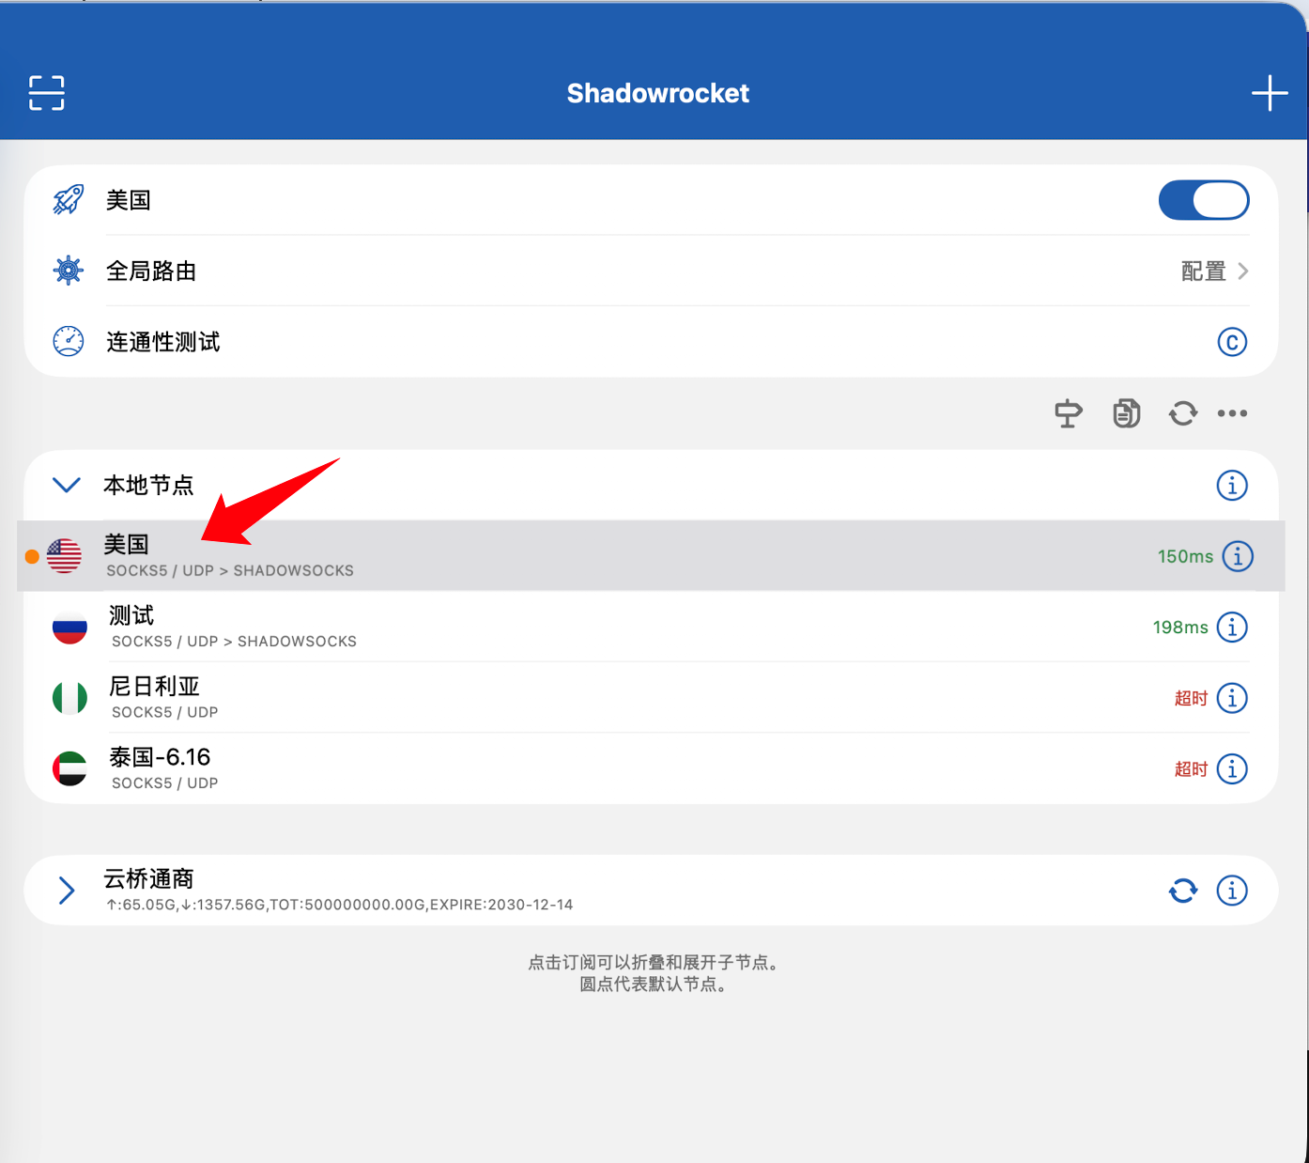Click the refresh toolbar icon above node list
This screenshot has width=1309, height=1163.
(1183, 413)
